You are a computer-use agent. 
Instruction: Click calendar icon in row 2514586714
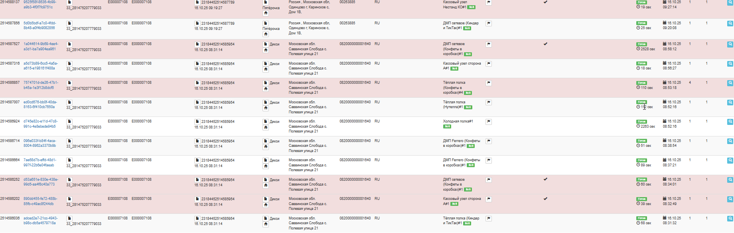(x=665, y=141)
